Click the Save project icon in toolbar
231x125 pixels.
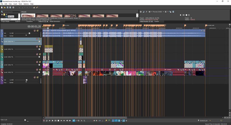pos(7,7)
